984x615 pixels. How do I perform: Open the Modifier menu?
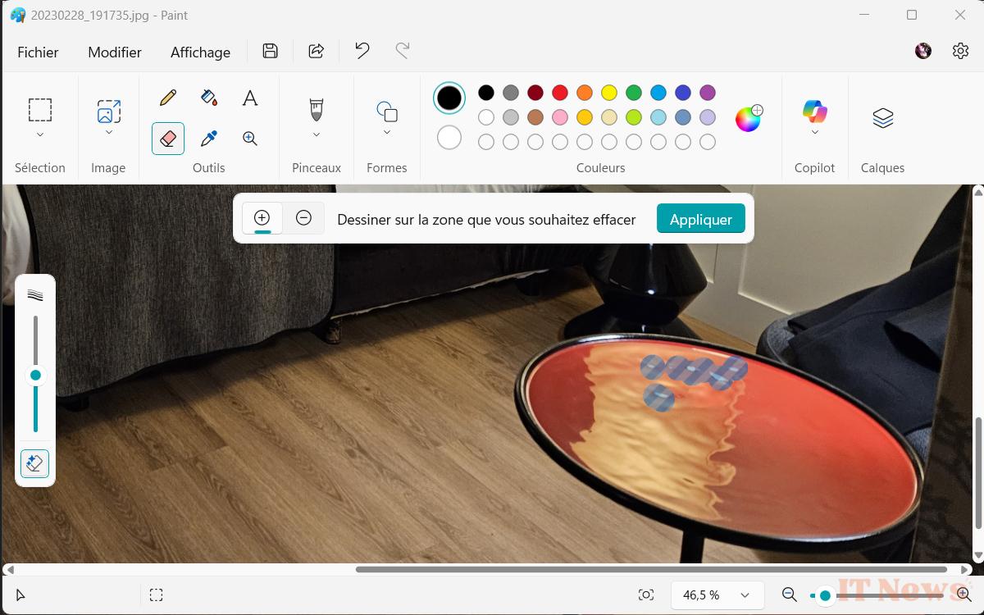(115, 52)
